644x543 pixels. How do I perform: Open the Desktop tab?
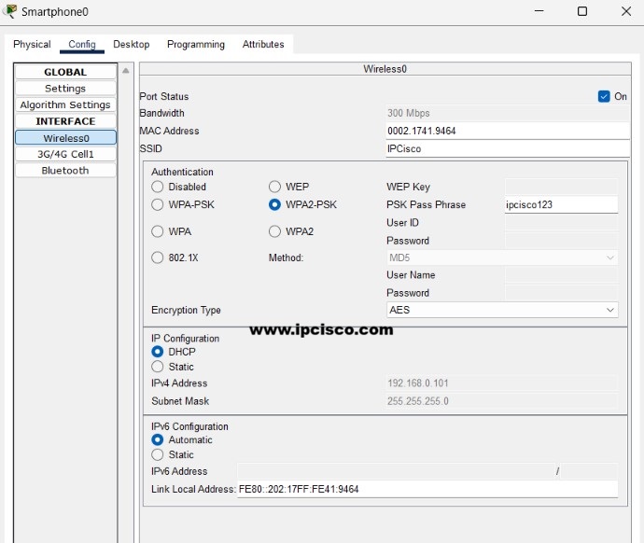[x=131, y=45]
